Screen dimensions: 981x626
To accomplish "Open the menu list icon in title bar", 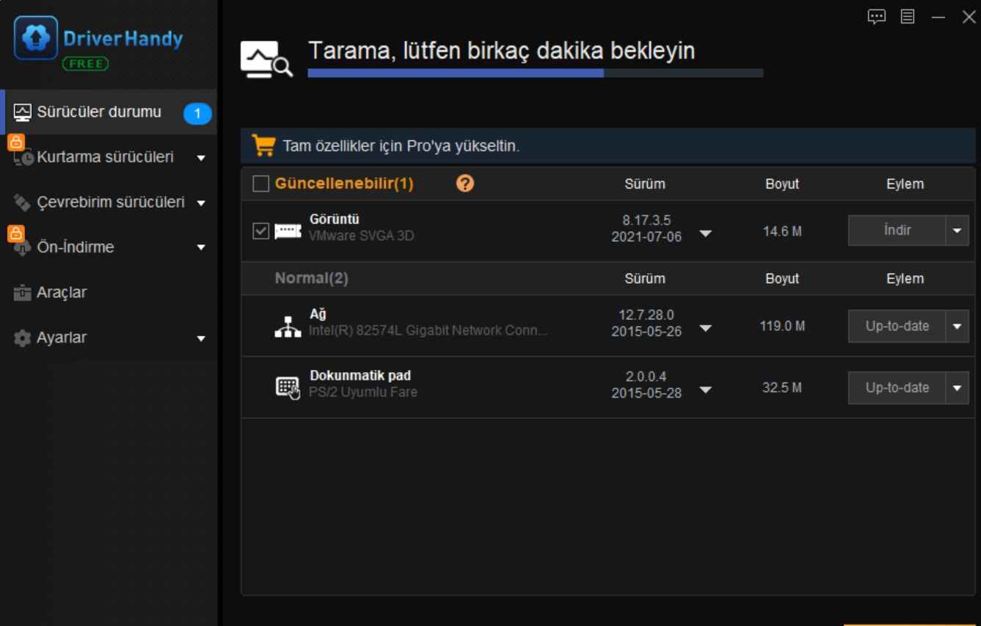I will point(908,17).
